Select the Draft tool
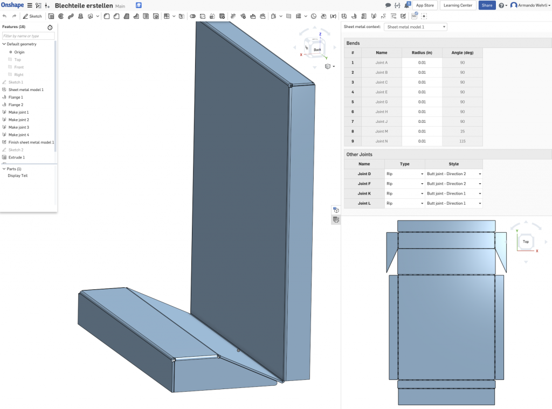The width and height of the screenshot is (552, 409). tap(126, 16)
